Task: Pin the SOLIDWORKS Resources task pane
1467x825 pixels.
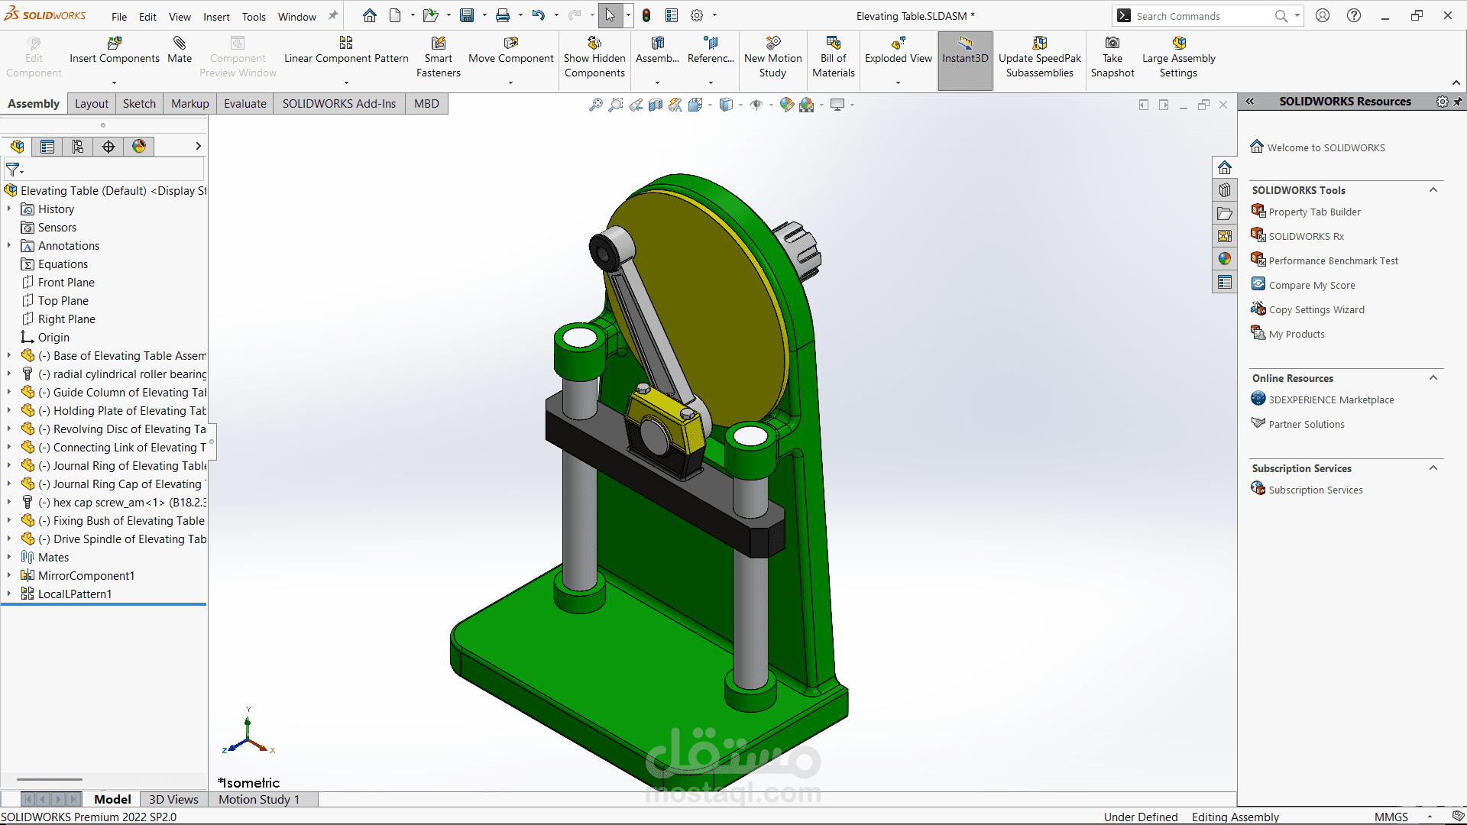Action: click(x=1458, y=102)
